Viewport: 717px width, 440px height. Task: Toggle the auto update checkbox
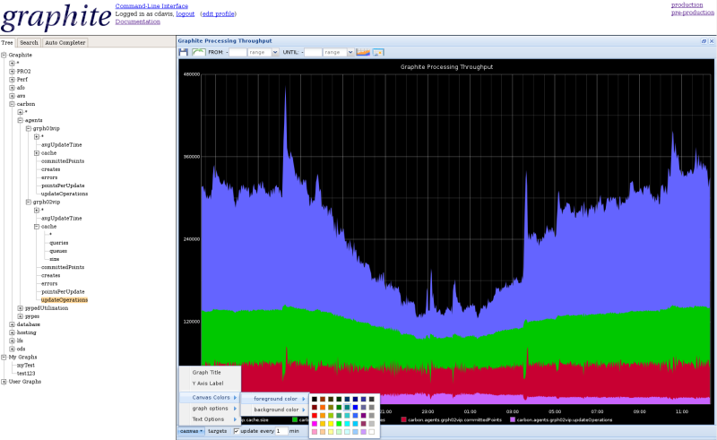[237, 431]
